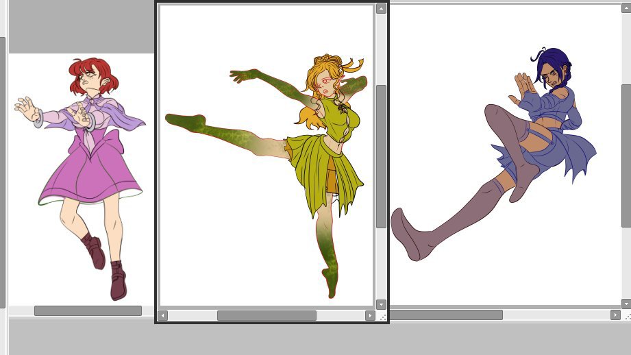Click scroll-up arrow in the right canvas window

click(626, 8)
